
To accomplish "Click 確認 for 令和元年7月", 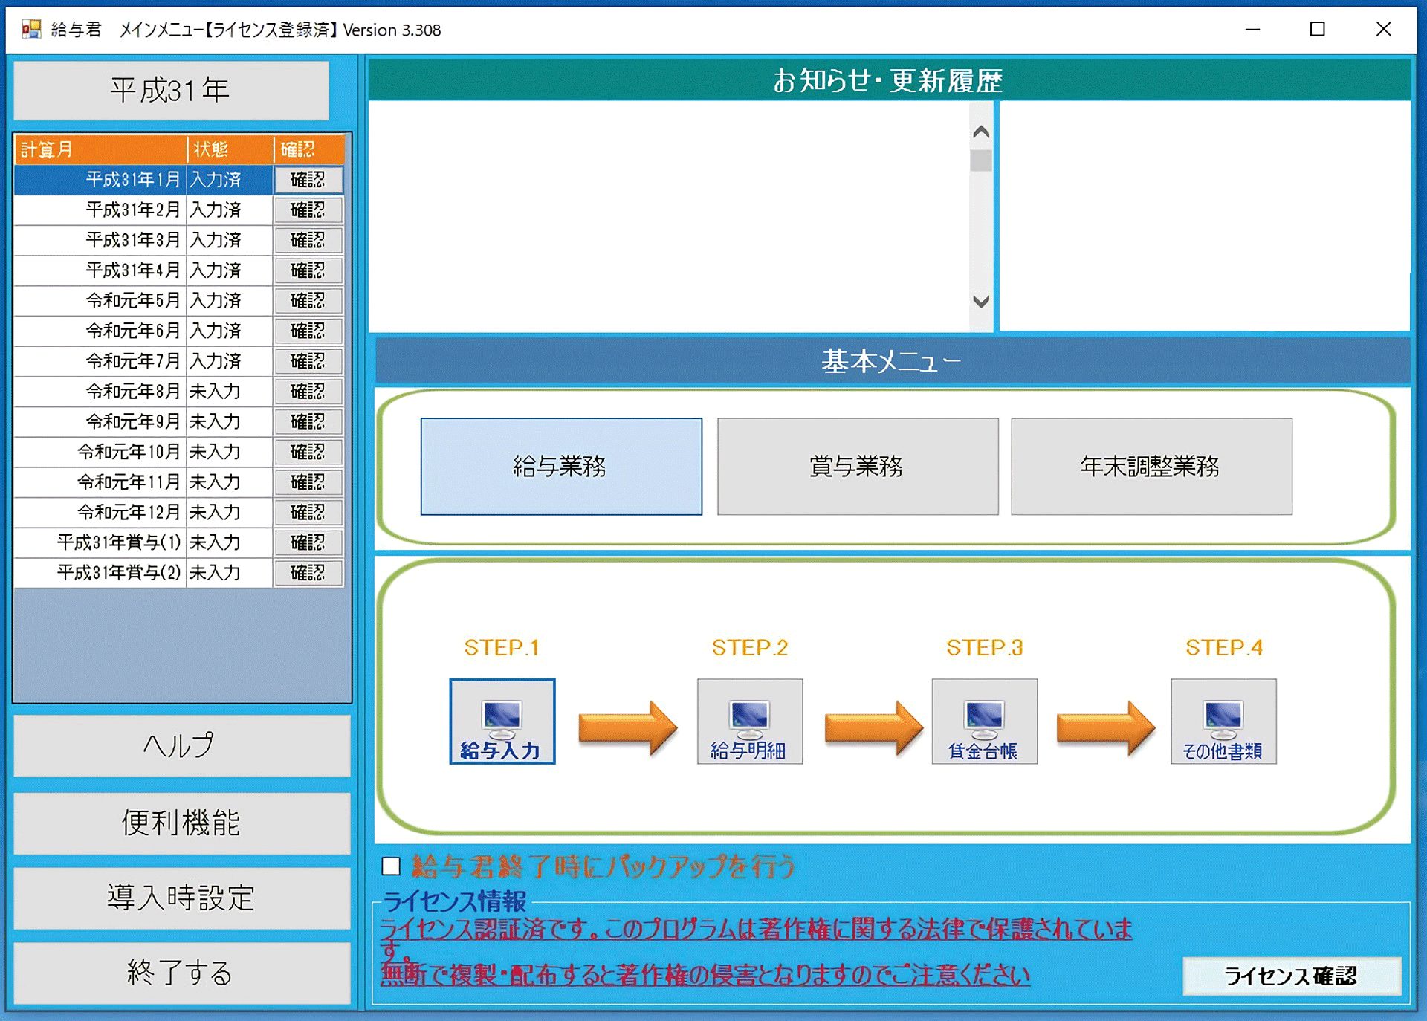I will click(308, 360).
